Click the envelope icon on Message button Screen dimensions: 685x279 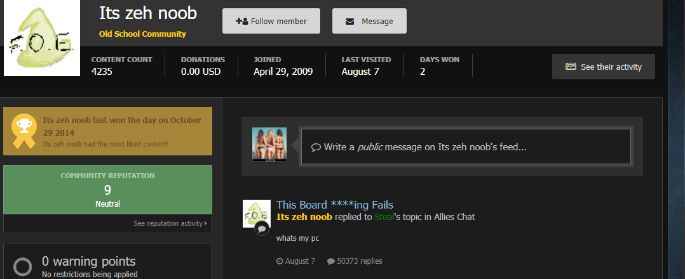point(350,22)
